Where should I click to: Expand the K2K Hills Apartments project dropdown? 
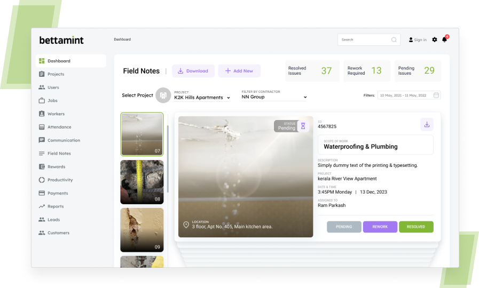click(x=202, y=97)
